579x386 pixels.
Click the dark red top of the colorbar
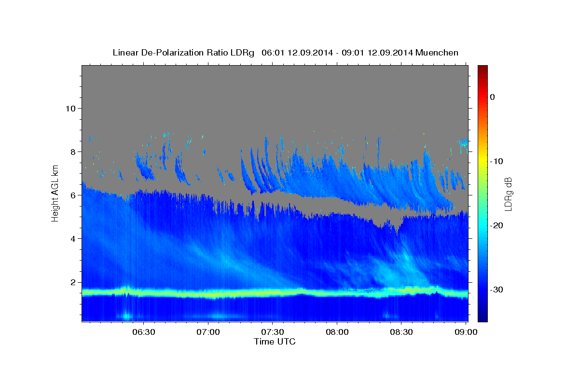click(482, 69)
